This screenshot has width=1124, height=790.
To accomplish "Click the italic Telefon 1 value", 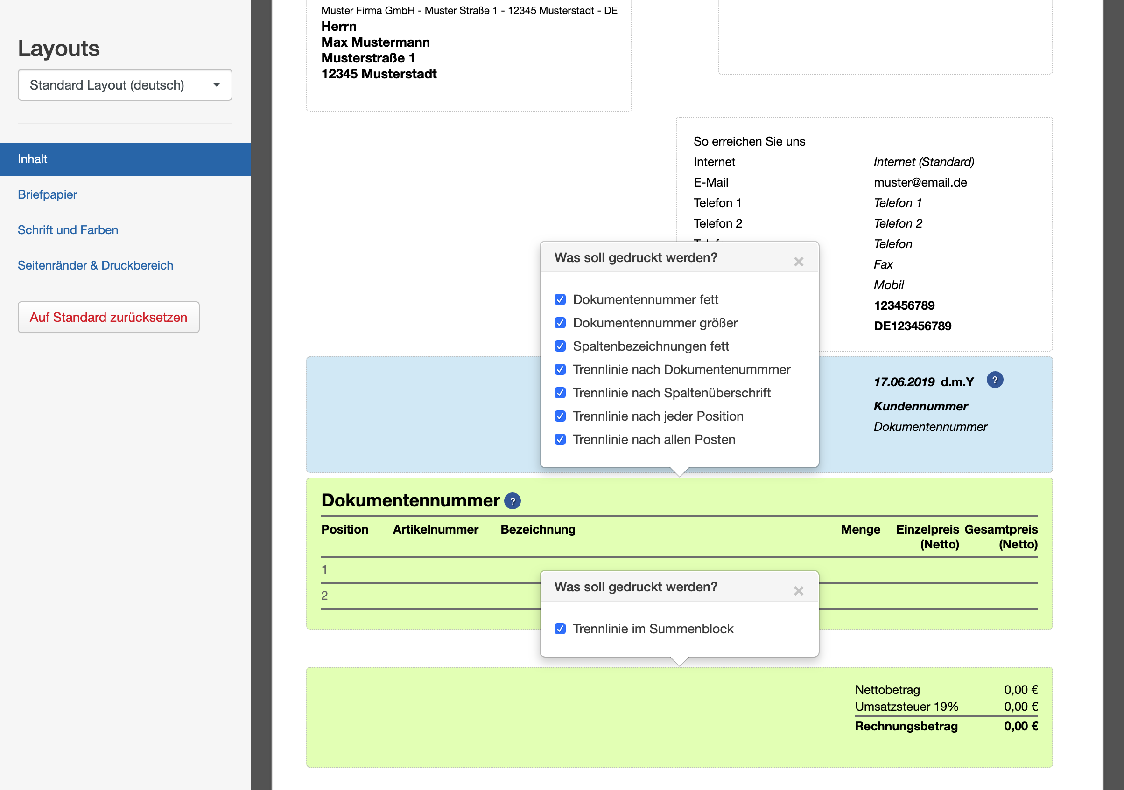I will tap(897, 203).
